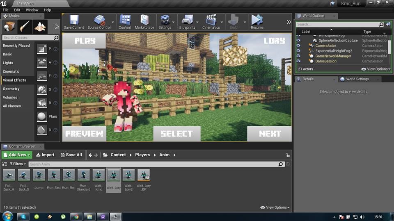
Task: Hide the GameNetworkManager actor
Action: coord(298,56)
